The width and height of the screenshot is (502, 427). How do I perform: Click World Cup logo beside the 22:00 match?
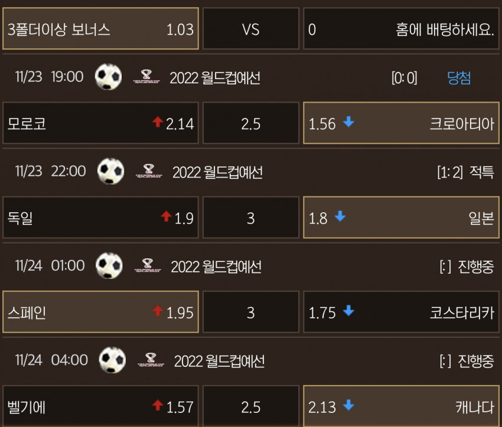click(x=149, y=171)
